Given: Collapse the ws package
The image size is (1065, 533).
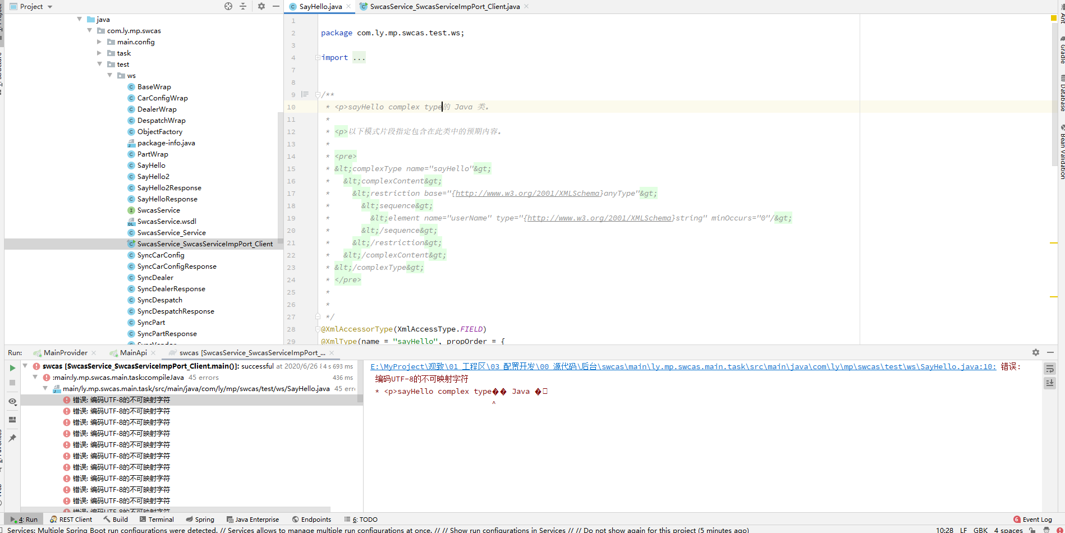Looking at the screenshot, I should (x=109, y=75).
